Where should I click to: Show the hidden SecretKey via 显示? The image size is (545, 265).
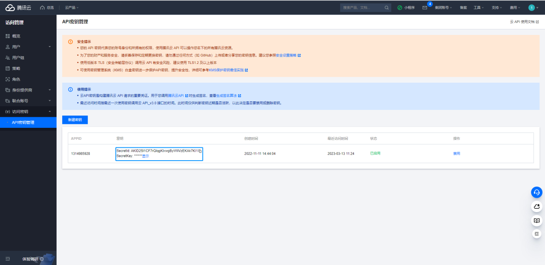146,156
